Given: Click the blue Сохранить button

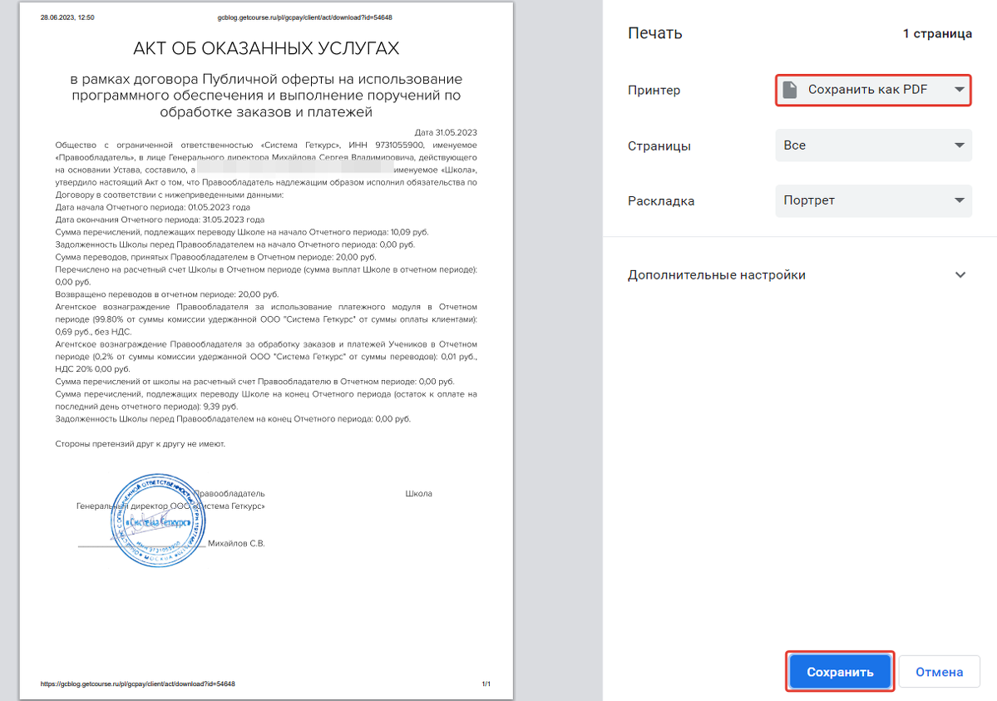Looking at the screenshot, I should (x=840, y=672).
